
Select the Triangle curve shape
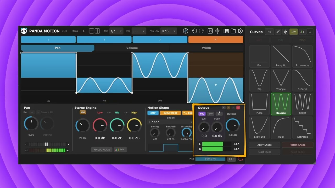point(281,80)
